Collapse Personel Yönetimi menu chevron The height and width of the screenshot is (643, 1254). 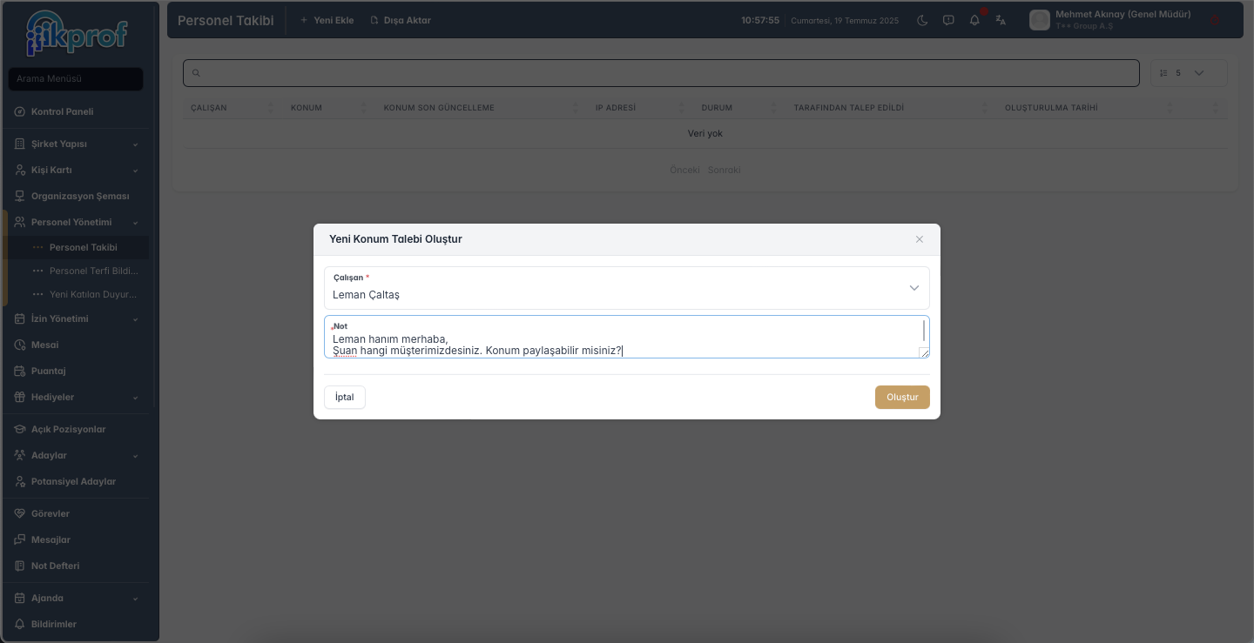[x=135, y=223]
